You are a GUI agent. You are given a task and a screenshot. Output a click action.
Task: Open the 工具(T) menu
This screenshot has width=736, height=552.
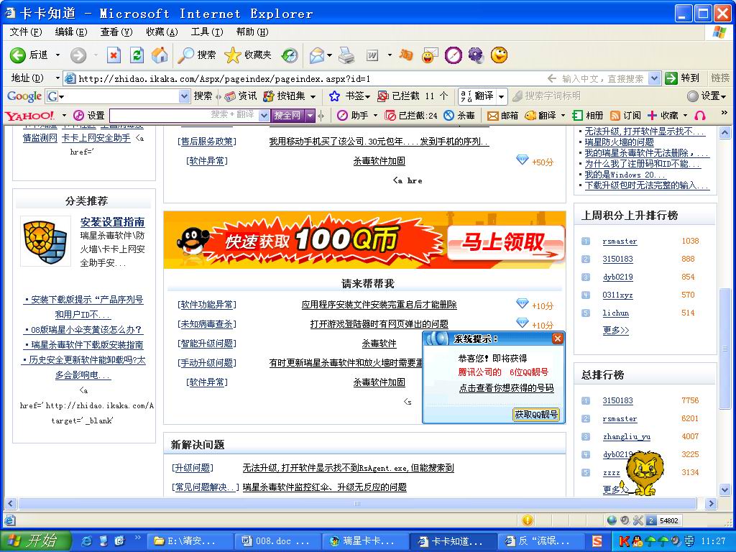pos(207,32)
